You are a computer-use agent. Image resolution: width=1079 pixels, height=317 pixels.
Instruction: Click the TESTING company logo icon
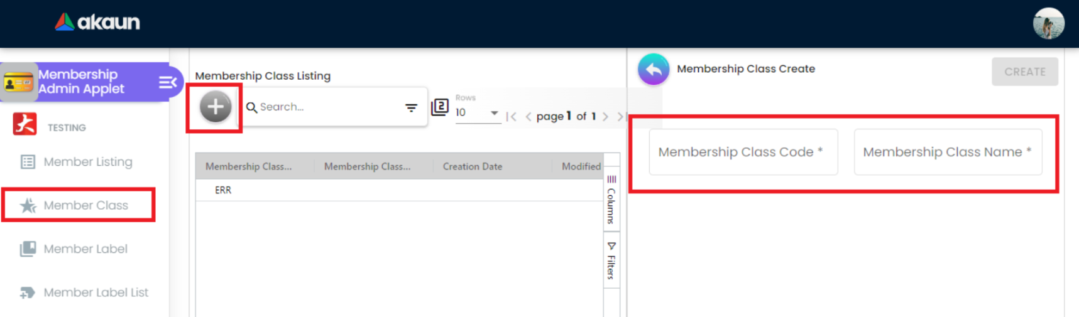25,124
